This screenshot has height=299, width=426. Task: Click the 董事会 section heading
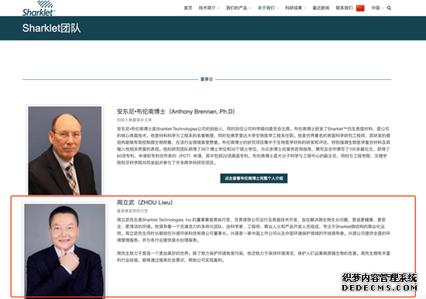207,79
